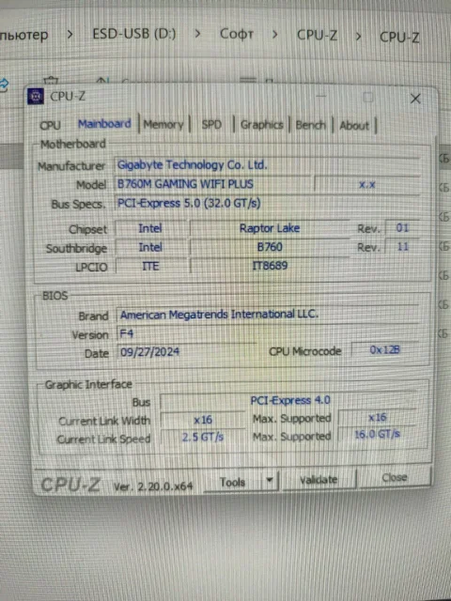Click the CPU-Z title bar app icon
The image size is (451, 601).
click(36, 96)
